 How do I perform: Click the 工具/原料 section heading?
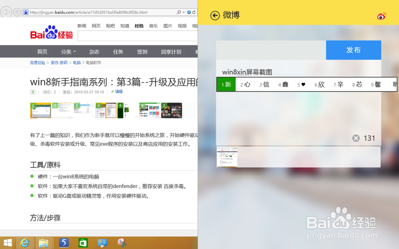tap(45, 165)
